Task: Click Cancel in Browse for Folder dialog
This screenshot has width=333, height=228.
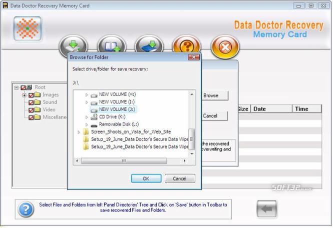Action: (180, 178)
